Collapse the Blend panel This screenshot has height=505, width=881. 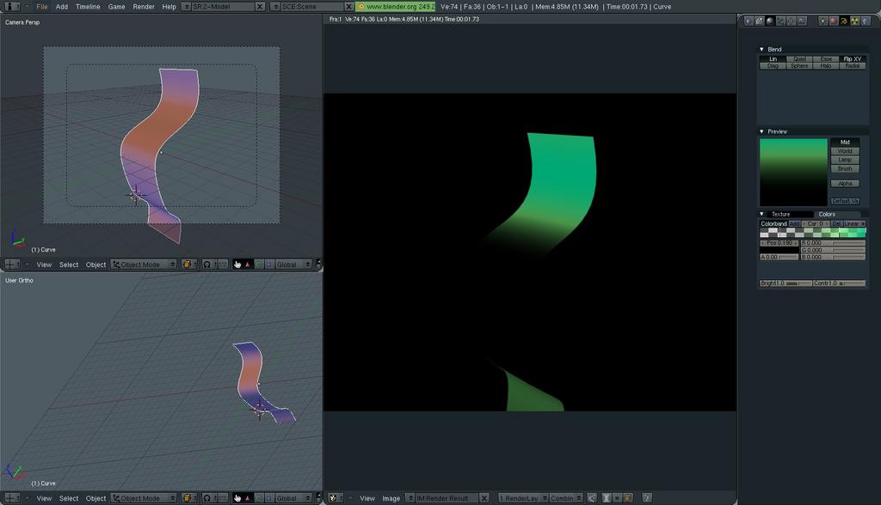point(761,49)
